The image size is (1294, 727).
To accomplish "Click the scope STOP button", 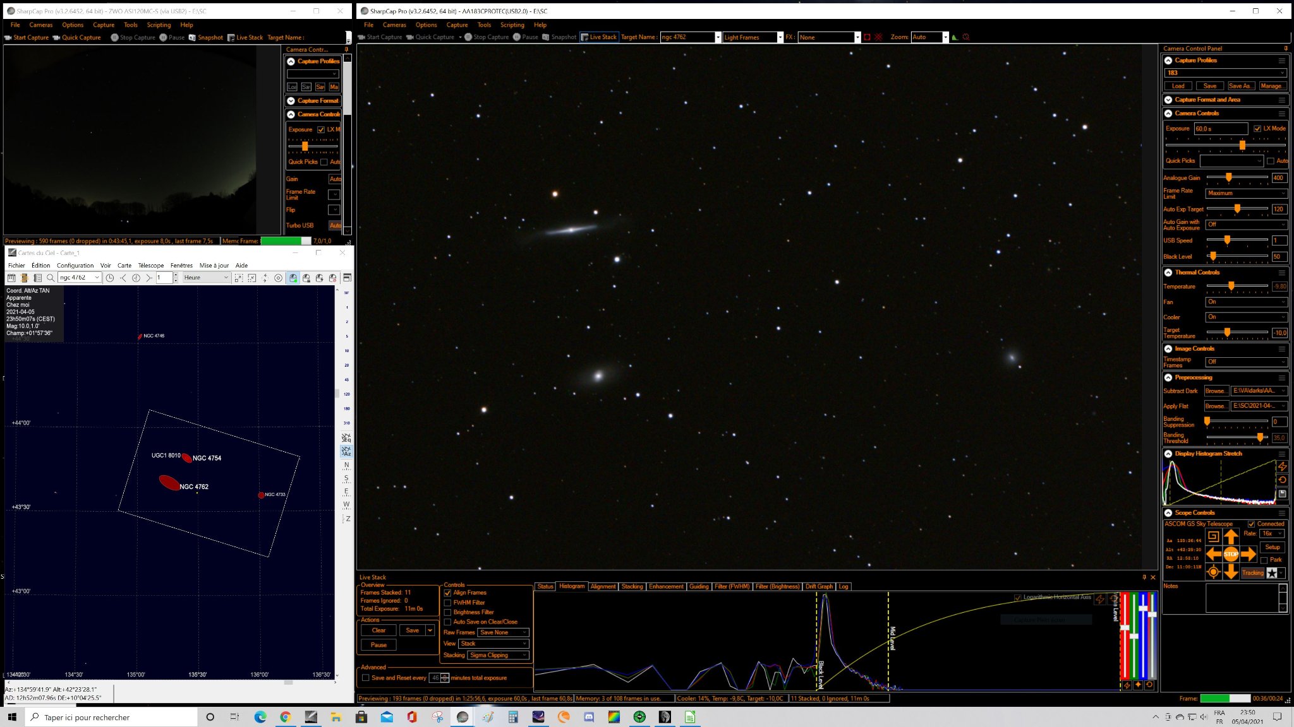I will (x=1231, y=554).
